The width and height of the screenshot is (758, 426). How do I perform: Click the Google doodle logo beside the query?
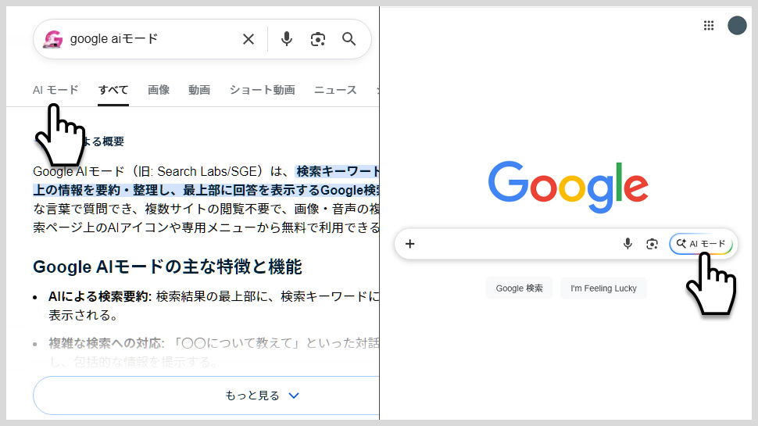52,39
